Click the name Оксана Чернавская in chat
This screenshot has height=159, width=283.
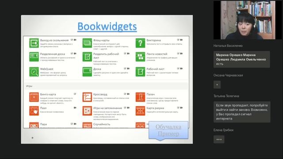tap(228, 76)
